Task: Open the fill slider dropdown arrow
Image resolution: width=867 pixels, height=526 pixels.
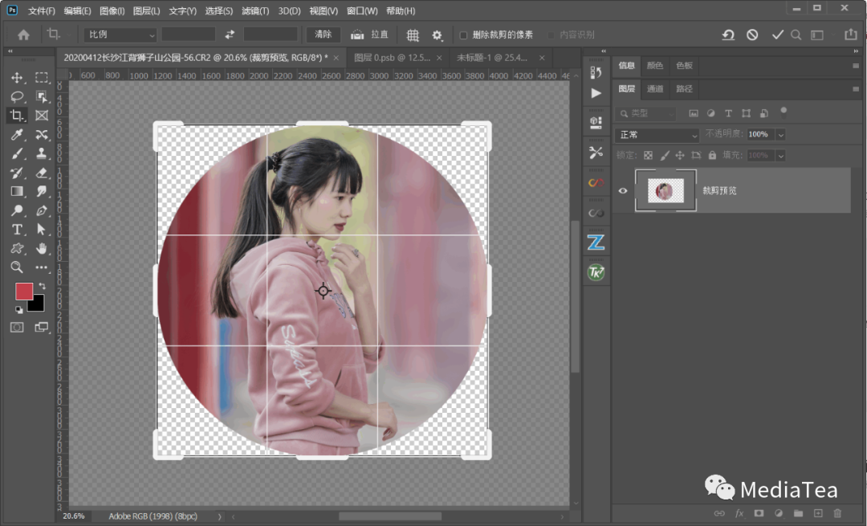Action: point(781,156)
